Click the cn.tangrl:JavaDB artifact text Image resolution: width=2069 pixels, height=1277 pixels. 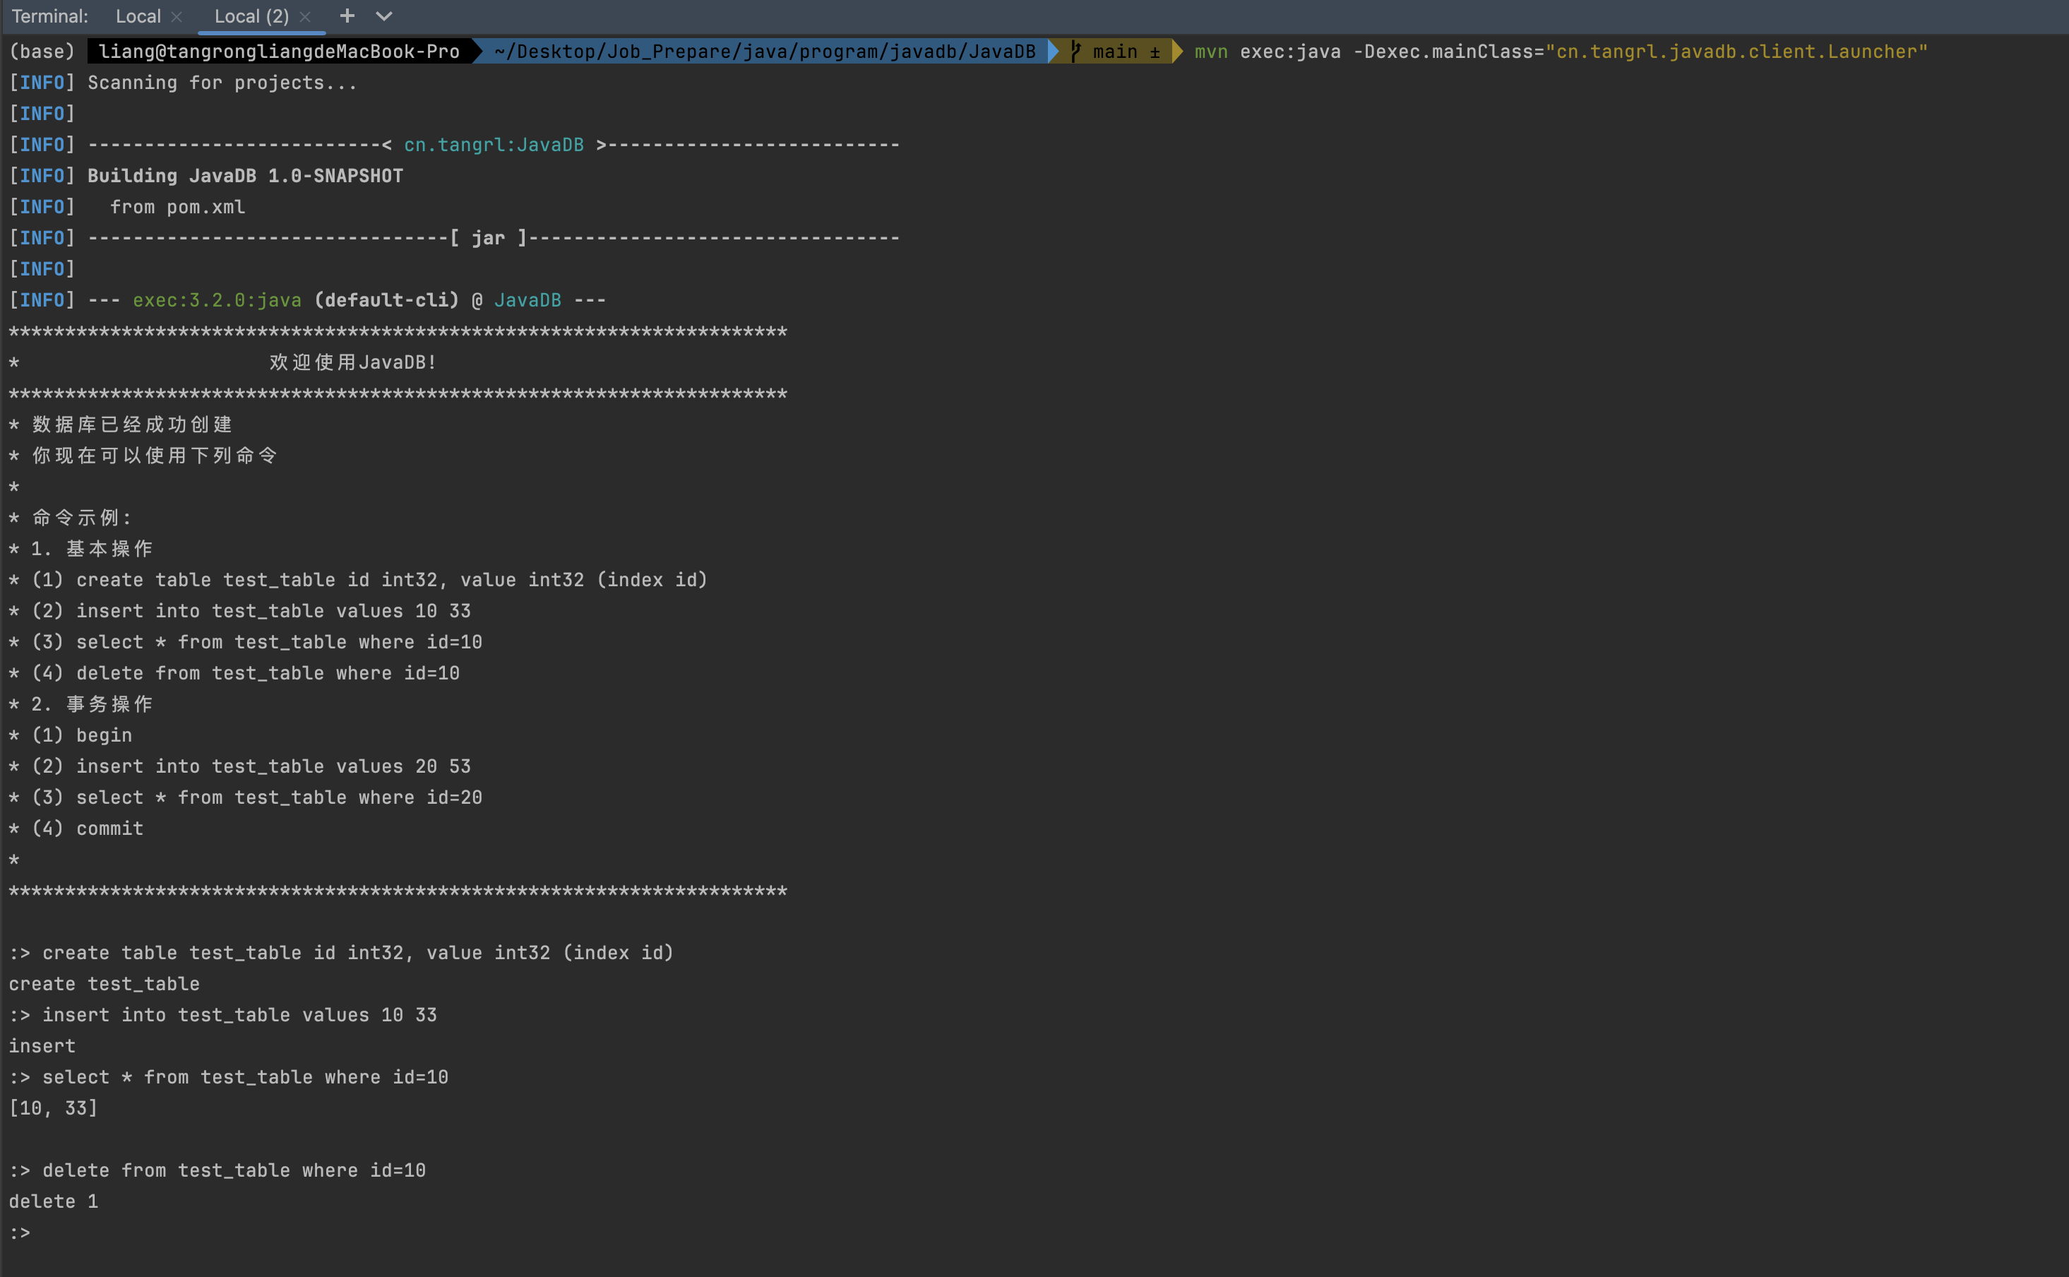click(x=494, y=145)
